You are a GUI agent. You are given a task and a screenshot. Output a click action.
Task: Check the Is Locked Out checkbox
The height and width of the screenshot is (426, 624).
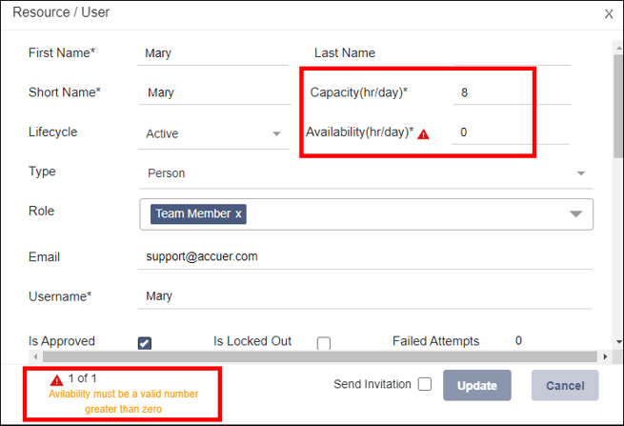click(x=324, y=343)
